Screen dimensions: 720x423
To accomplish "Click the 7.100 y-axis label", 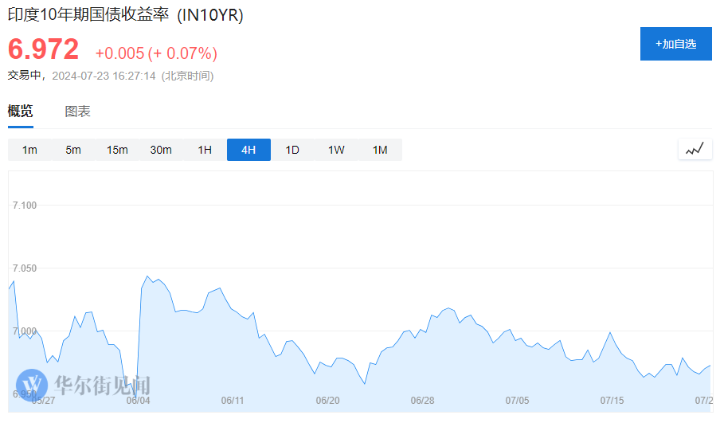I will coord(25,206).
